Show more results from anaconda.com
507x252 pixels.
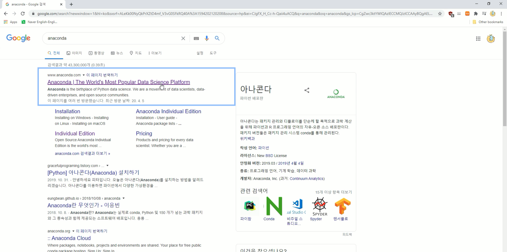82,153
